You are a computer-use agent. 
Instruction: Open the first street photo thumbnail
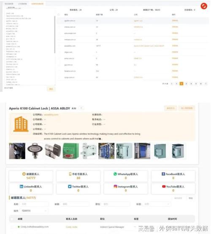(x=17, y=151)
